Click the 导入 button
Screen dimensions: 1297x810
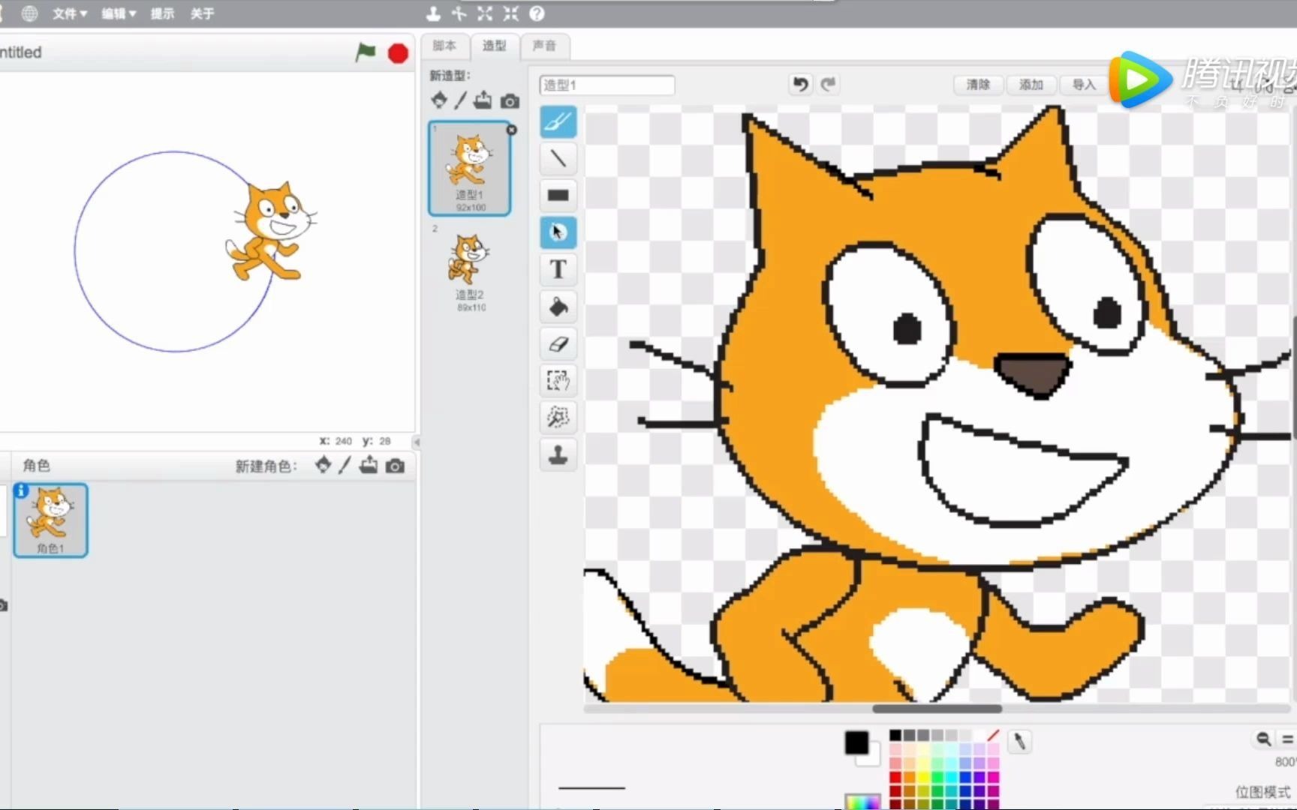(1084, 85)
